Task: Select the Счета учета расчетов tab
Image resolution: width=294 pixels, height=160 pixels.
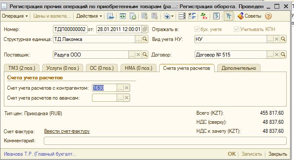Action: 186,68
